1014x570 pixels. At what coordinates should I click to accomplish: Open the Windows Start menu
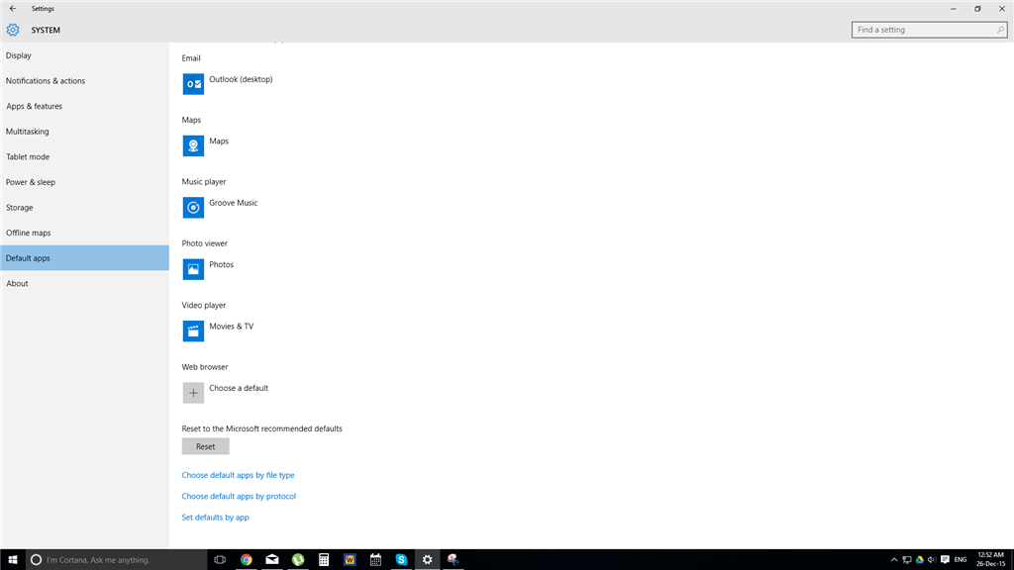(x=12, y=560)
